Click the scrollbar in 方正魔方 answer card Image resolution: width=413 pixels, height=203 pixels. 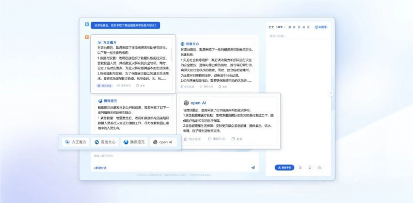[x=172, y=54]
